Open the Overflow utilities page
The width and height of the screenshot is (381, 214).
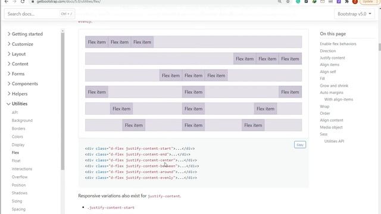click(x=20, y=177)
